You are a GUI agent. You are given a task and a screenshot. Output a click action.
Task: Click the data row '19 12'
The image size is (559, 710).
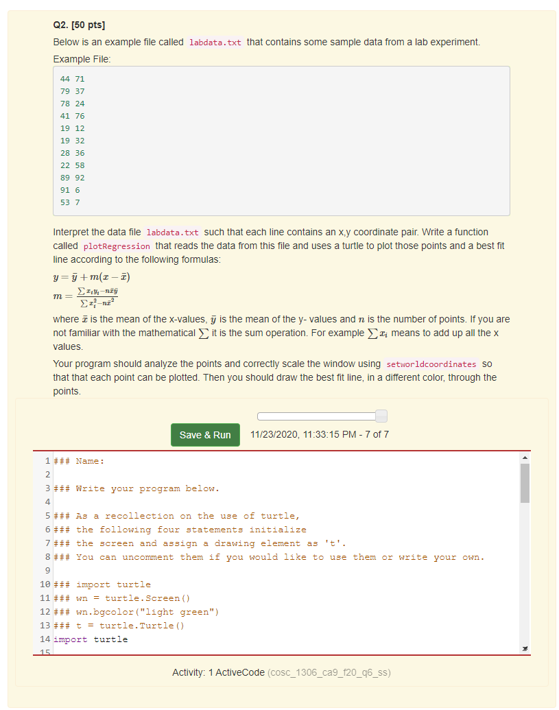pyautogui.click(x=73, y=128)
